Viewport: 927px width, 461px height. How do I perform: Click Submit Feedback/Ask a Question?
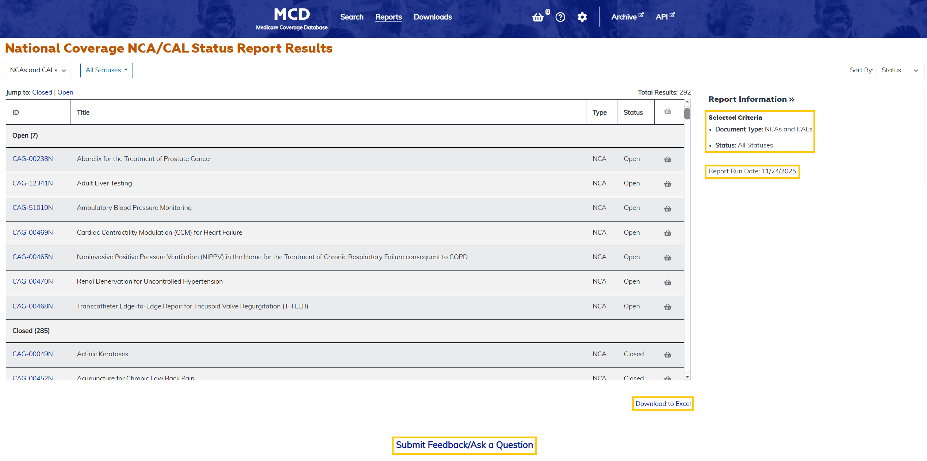point(464,445)
